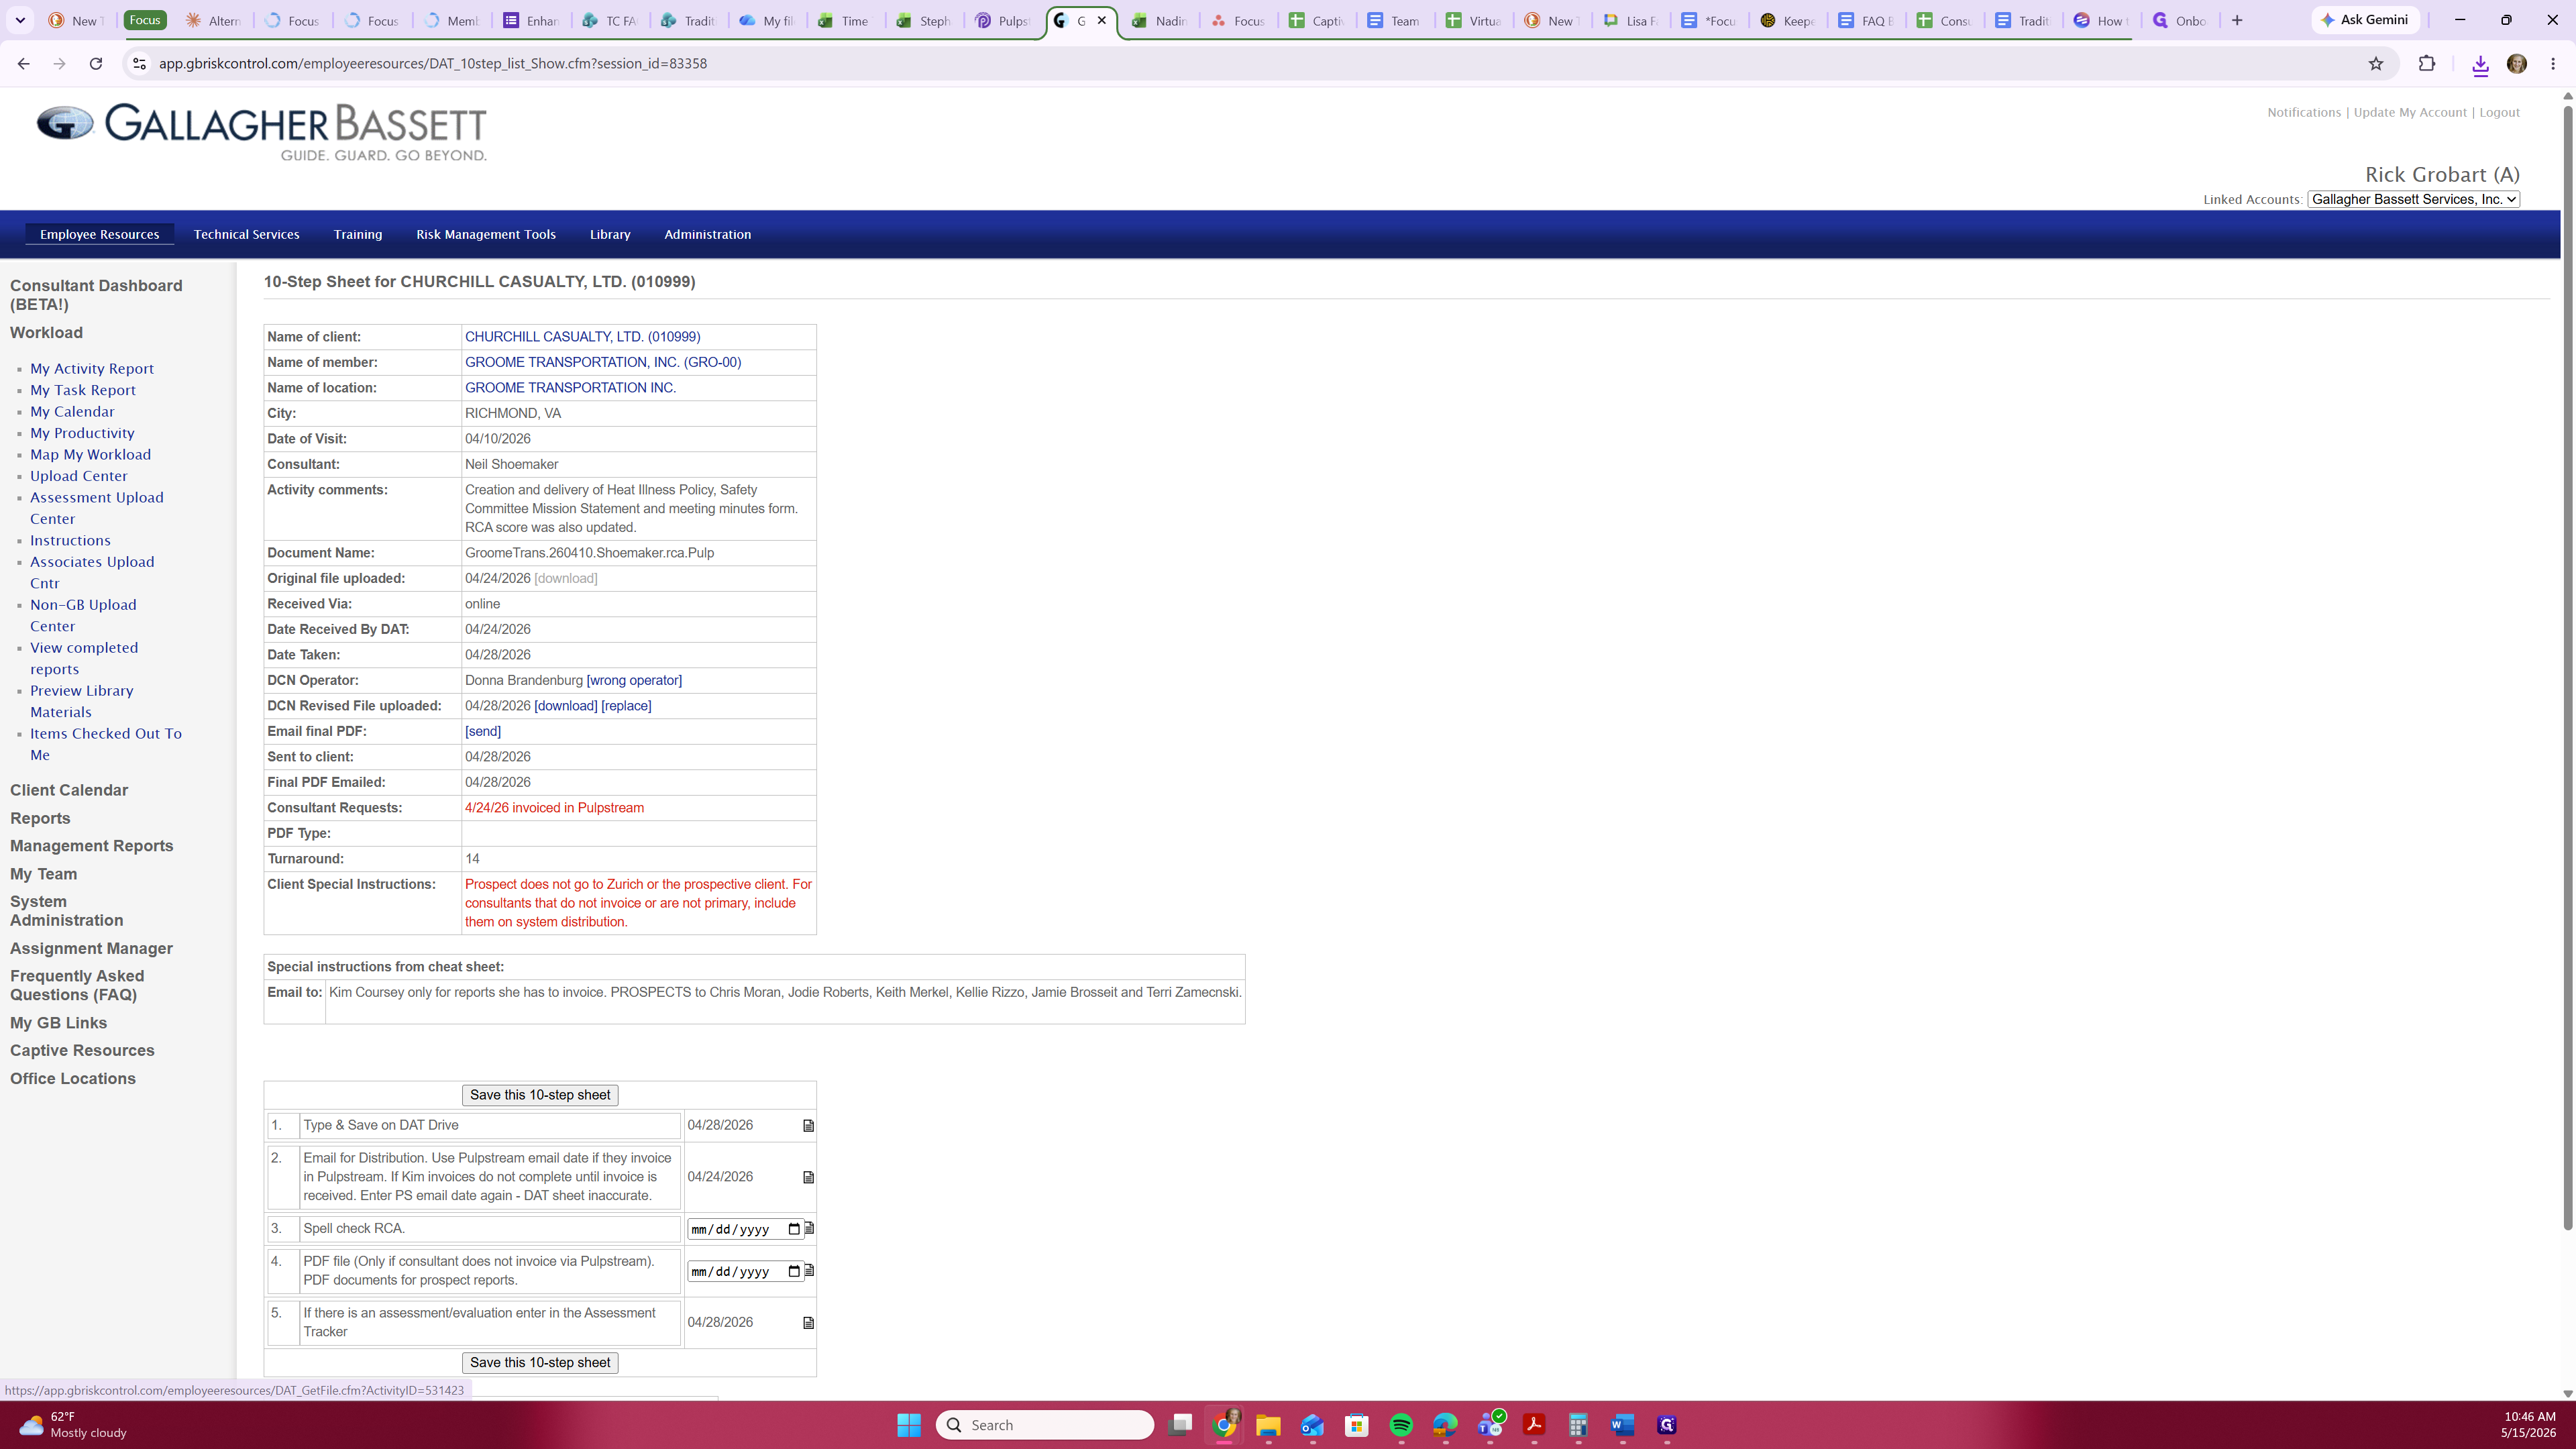Click send link for Email final PDF
The height and width of the screenshot is (1449, 2576).
[x=483, y=732]
